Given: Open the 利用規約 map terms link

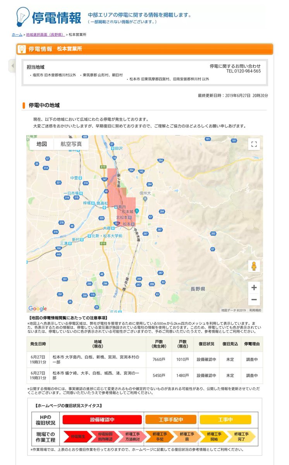Looking at the screenshot, I should coord(255,310).
